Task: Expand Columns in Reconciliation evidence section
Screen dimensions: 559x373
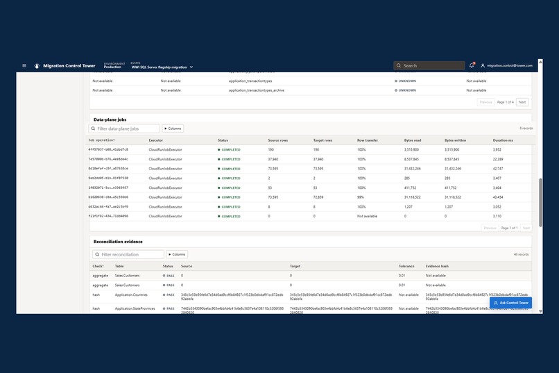Action: tap(177, 254)
